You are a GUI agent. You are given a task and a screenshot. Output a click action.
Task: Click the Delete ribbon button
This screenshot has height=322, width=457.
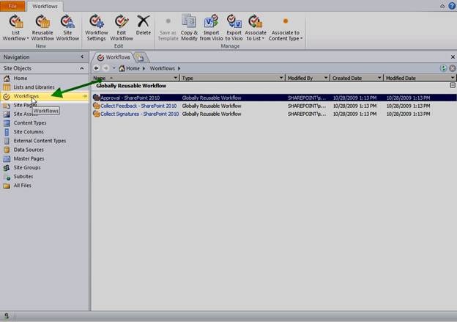(144, 25)
